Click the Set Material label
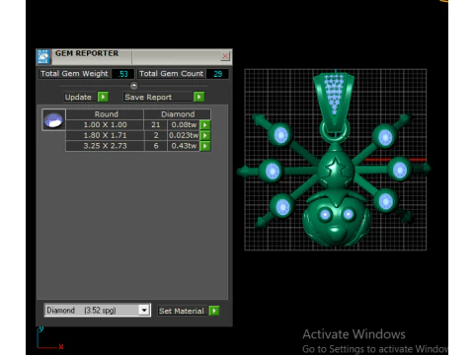 182,311
